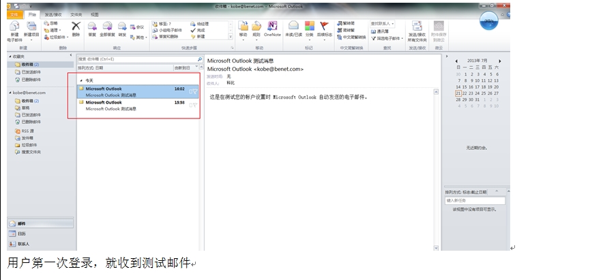This screenshot has width=603, height=280.
Task: Switch to the View (视图) tab
Action: pyautogui.click(x=95, y=14)
